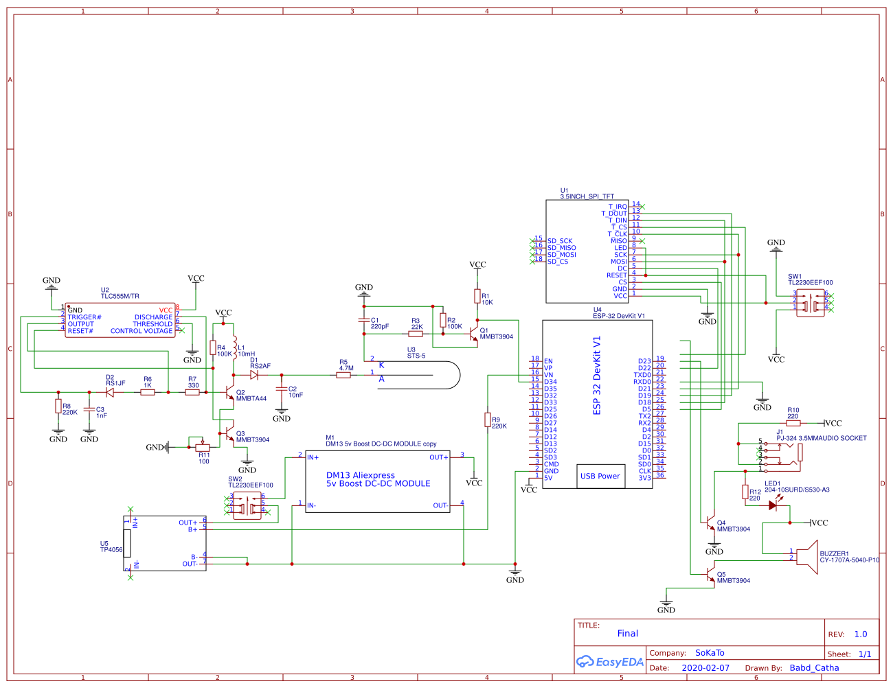Click the Drawn By name Babd_Catha
This screenshot has height=688, width=893.
click(815, 667)
